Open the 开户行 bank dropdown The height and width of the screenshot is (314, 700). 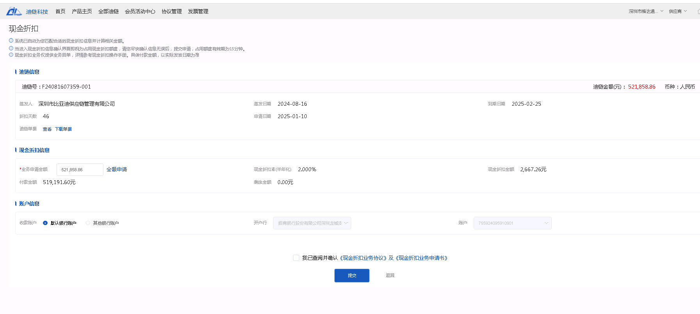click(x=312, y=223)
